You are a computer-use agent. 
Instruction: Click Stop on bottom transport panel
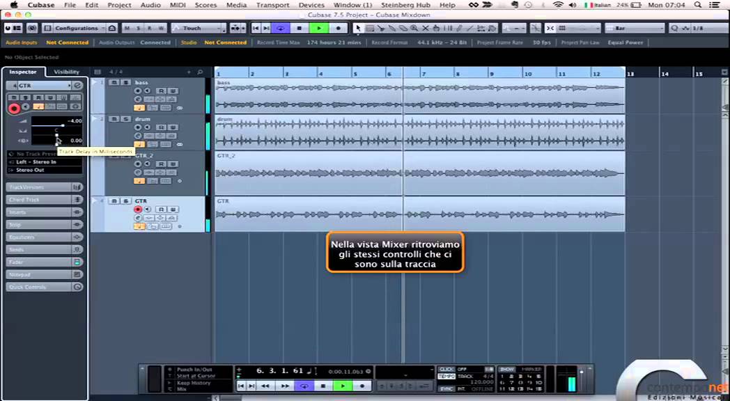[323, 386]
